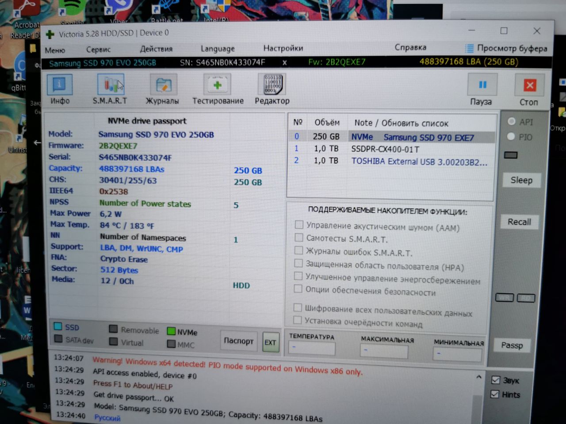Click the x next to serial number
The image size is (566, 424).
click(x=284, y=63)
